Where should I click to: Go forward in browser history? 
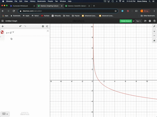click(x=8, y=11)
